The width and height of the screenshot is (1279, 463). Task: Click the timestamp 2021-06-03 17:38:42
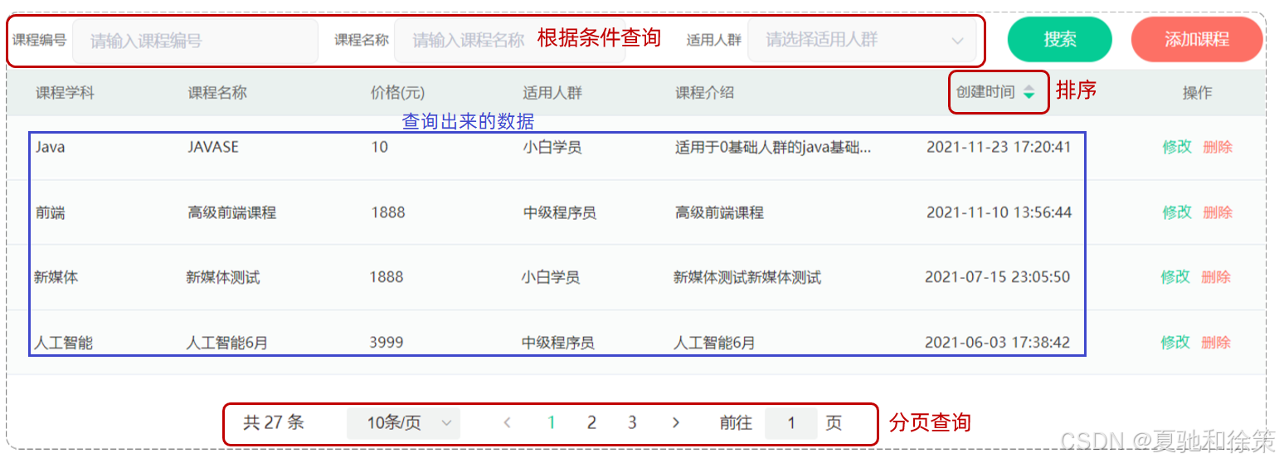tap(997, 342)
